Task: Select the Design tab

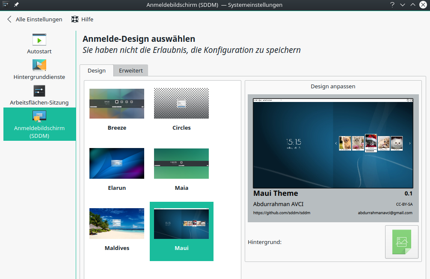Action: (97, 70)
